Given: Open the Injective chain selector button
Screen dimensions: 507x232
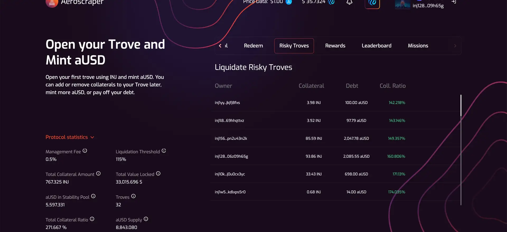Looking at the screenshot, I should [x=372, y=3].
